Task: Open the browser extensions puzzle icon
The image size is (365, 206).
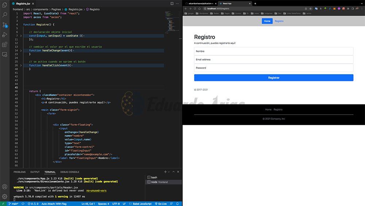Action: click(x=348, y=9)
